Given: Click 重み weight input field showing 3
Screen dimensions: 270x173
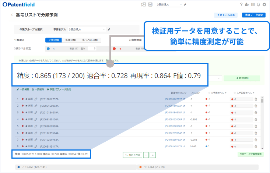Looking at the screenshot, I should [x=92, y=49].
